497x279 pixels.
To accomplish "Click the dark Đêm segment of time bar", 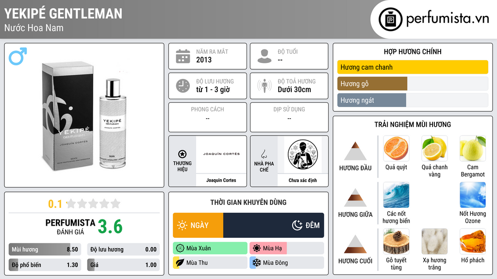I will [274, 225].
